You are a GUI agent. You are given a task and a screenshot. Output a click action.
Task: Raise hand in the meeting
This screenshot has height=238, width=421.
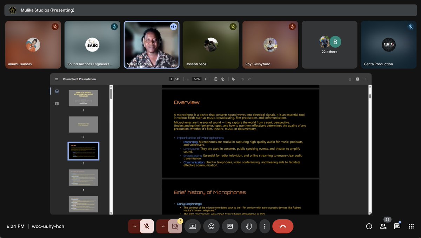[249, 226]
